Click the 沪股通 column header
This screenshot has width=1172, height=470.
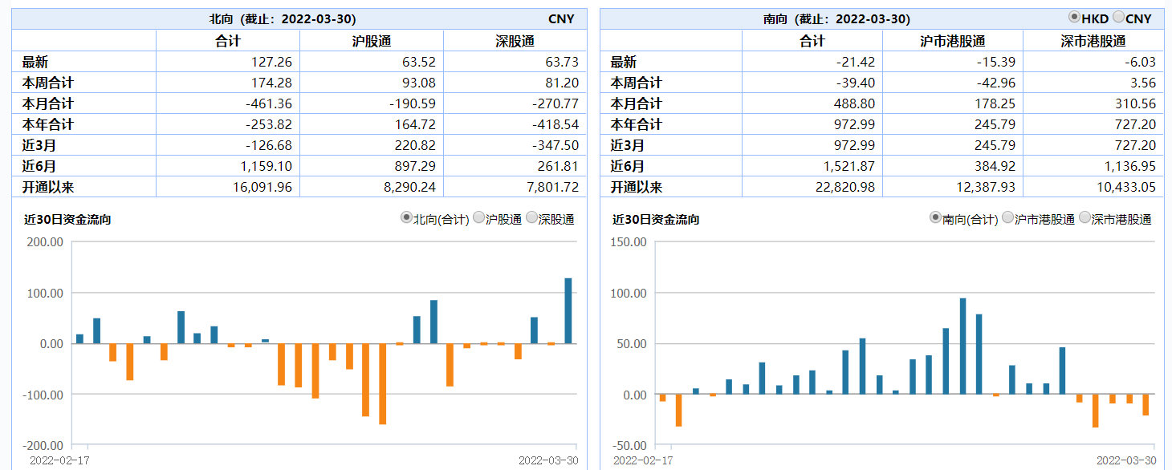372,41
